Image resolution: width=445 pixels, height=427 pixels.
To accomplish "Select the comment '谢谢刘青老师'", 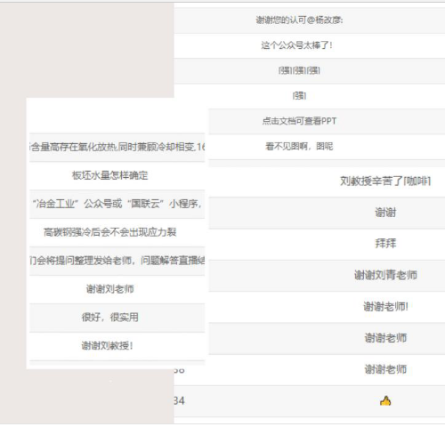I will [385, 275].
